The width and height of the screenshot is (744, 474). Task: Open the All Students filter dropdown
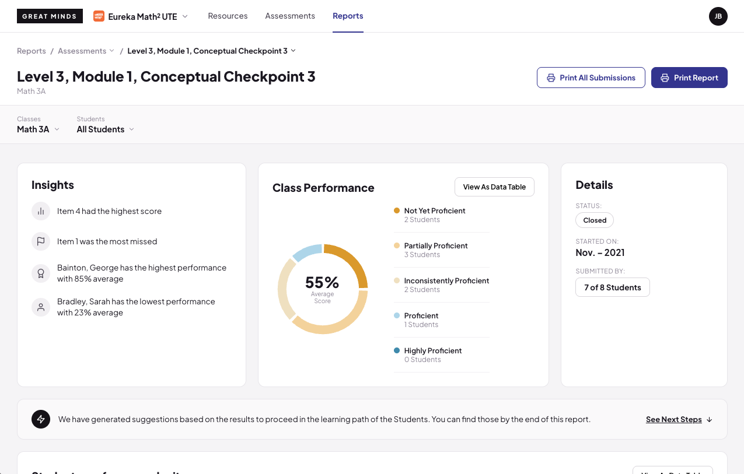pos(106,129)
